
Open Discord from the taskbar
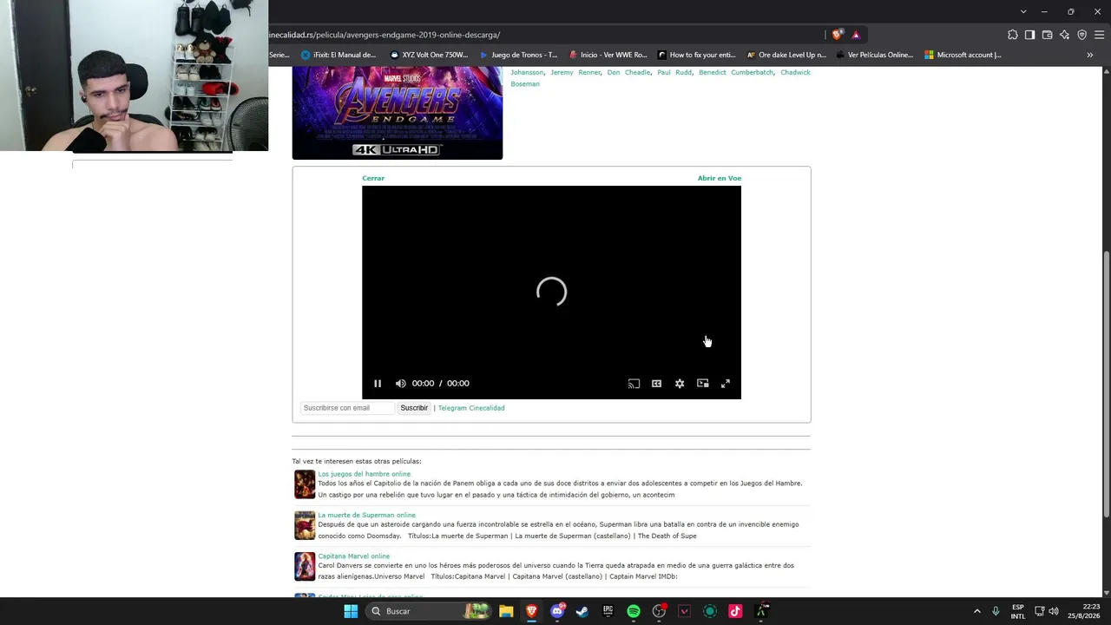557,611
